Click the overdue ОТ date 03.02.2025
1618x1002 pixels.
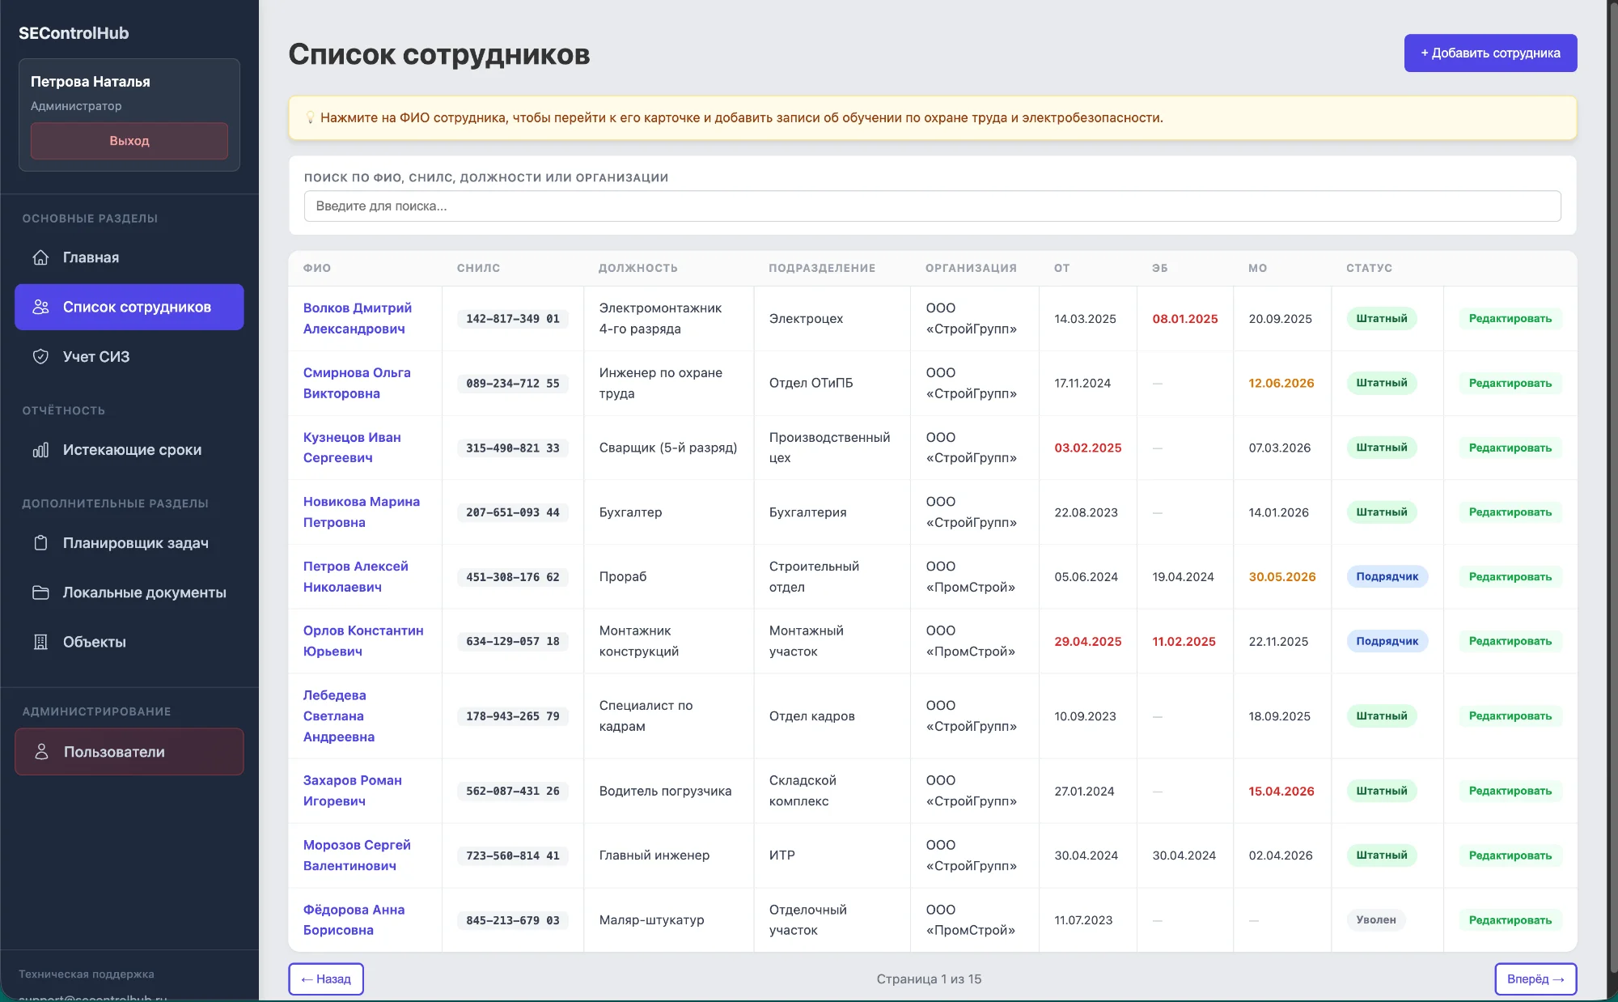coord(1088,448)
